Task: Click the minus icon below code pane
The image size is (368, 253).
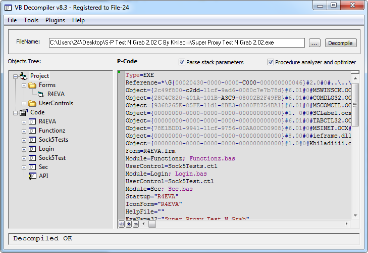Action: tap(136, 224)
